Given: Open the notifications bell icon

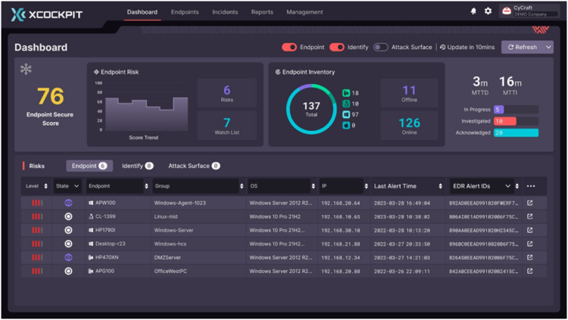Looking at the screenshot, I should [x=474, y=11].
